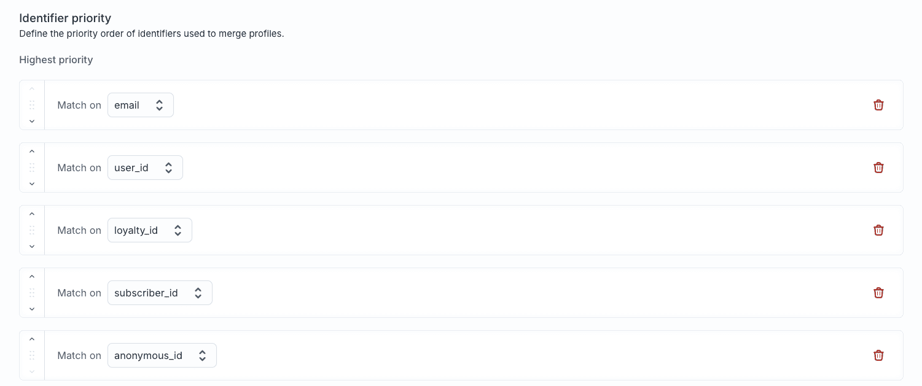Click the drag handle on subscriber_id row
This screenshot has height=386, width=922.
pos(32,293)
